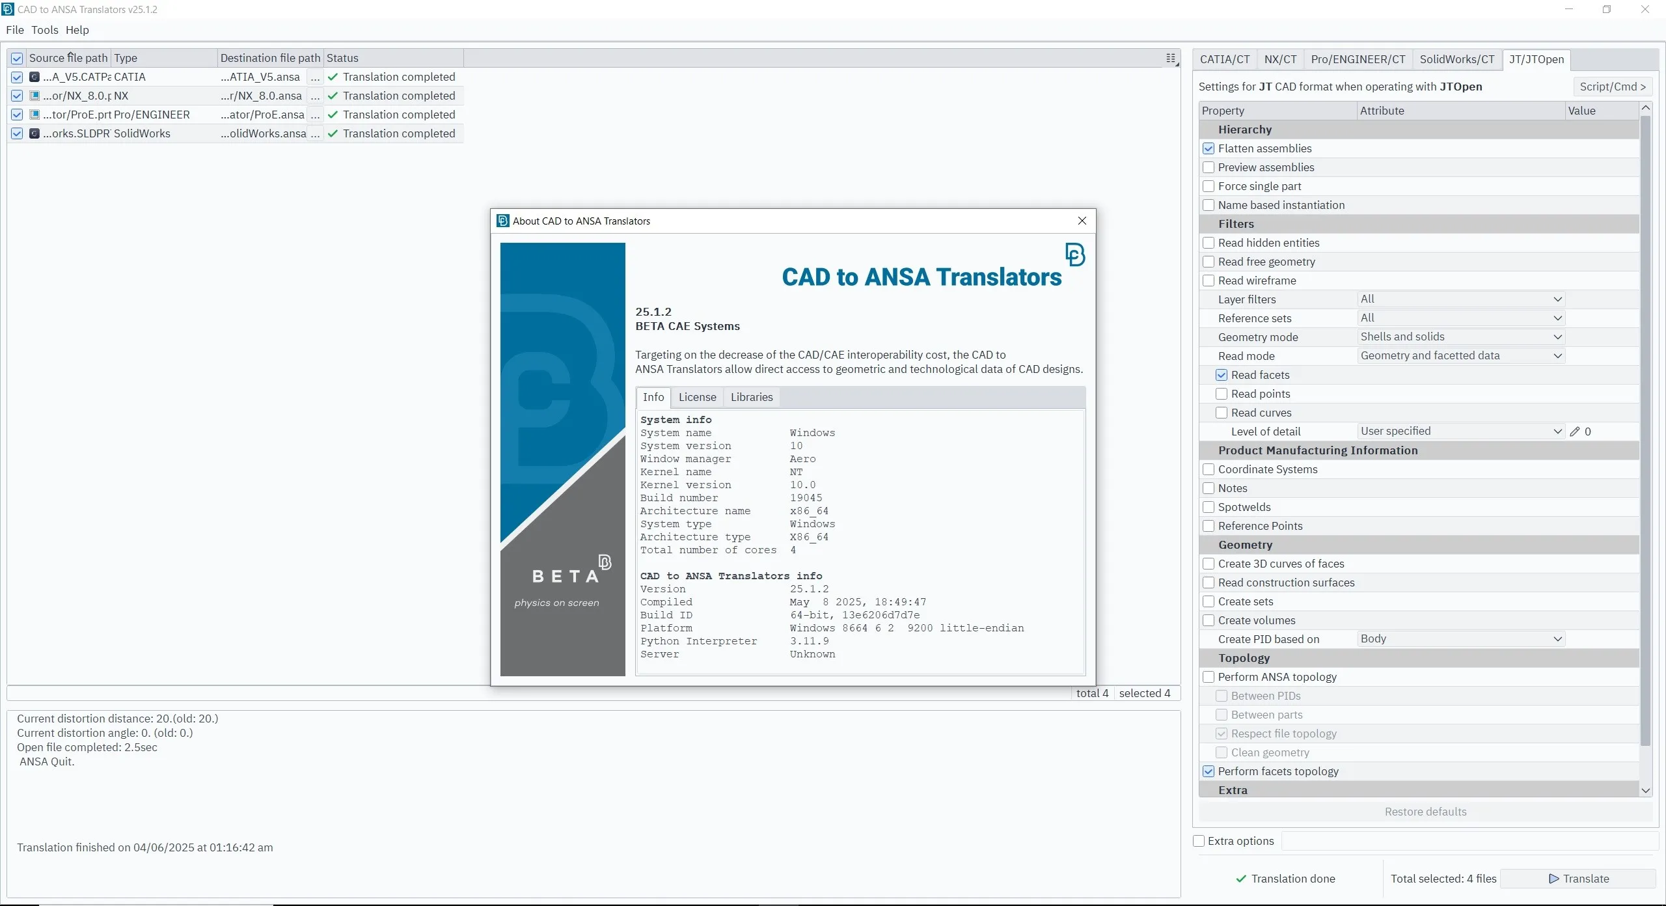Image resolution: width=1666 pixels, height=906 pixels.
Task: Open the Help menu
Action: pyautogui.click(x=77, y=30)
